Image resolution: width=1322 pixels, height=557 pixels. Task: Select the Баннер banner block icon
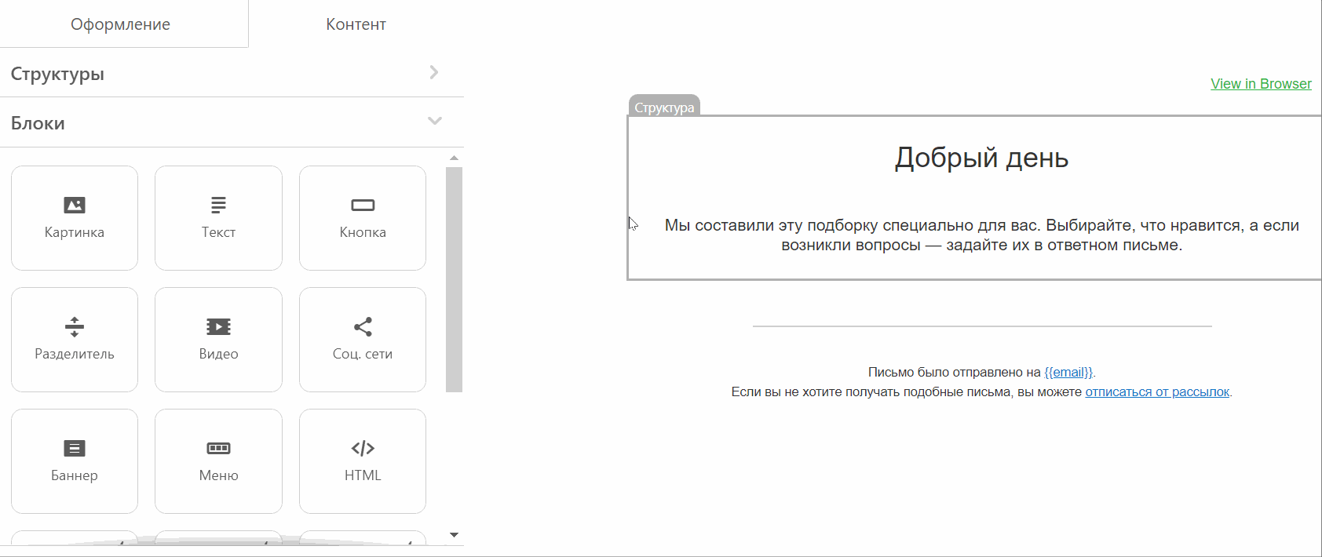pyautogui.click(x=75, y=449)
